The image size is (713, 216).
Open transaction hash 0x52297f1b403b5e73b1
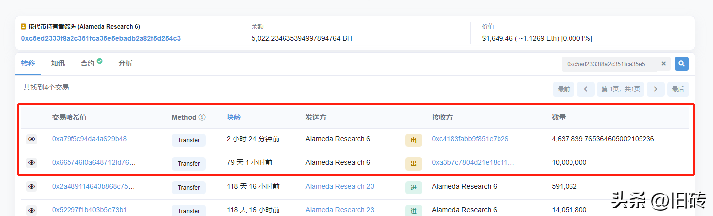tap(93, 210)
